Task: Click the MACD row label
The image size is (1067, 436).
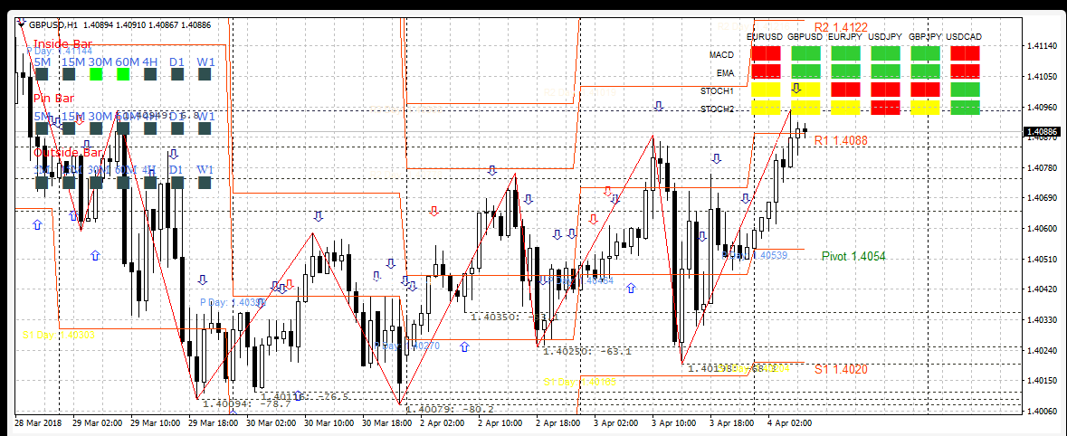Action: click(721, 53)
